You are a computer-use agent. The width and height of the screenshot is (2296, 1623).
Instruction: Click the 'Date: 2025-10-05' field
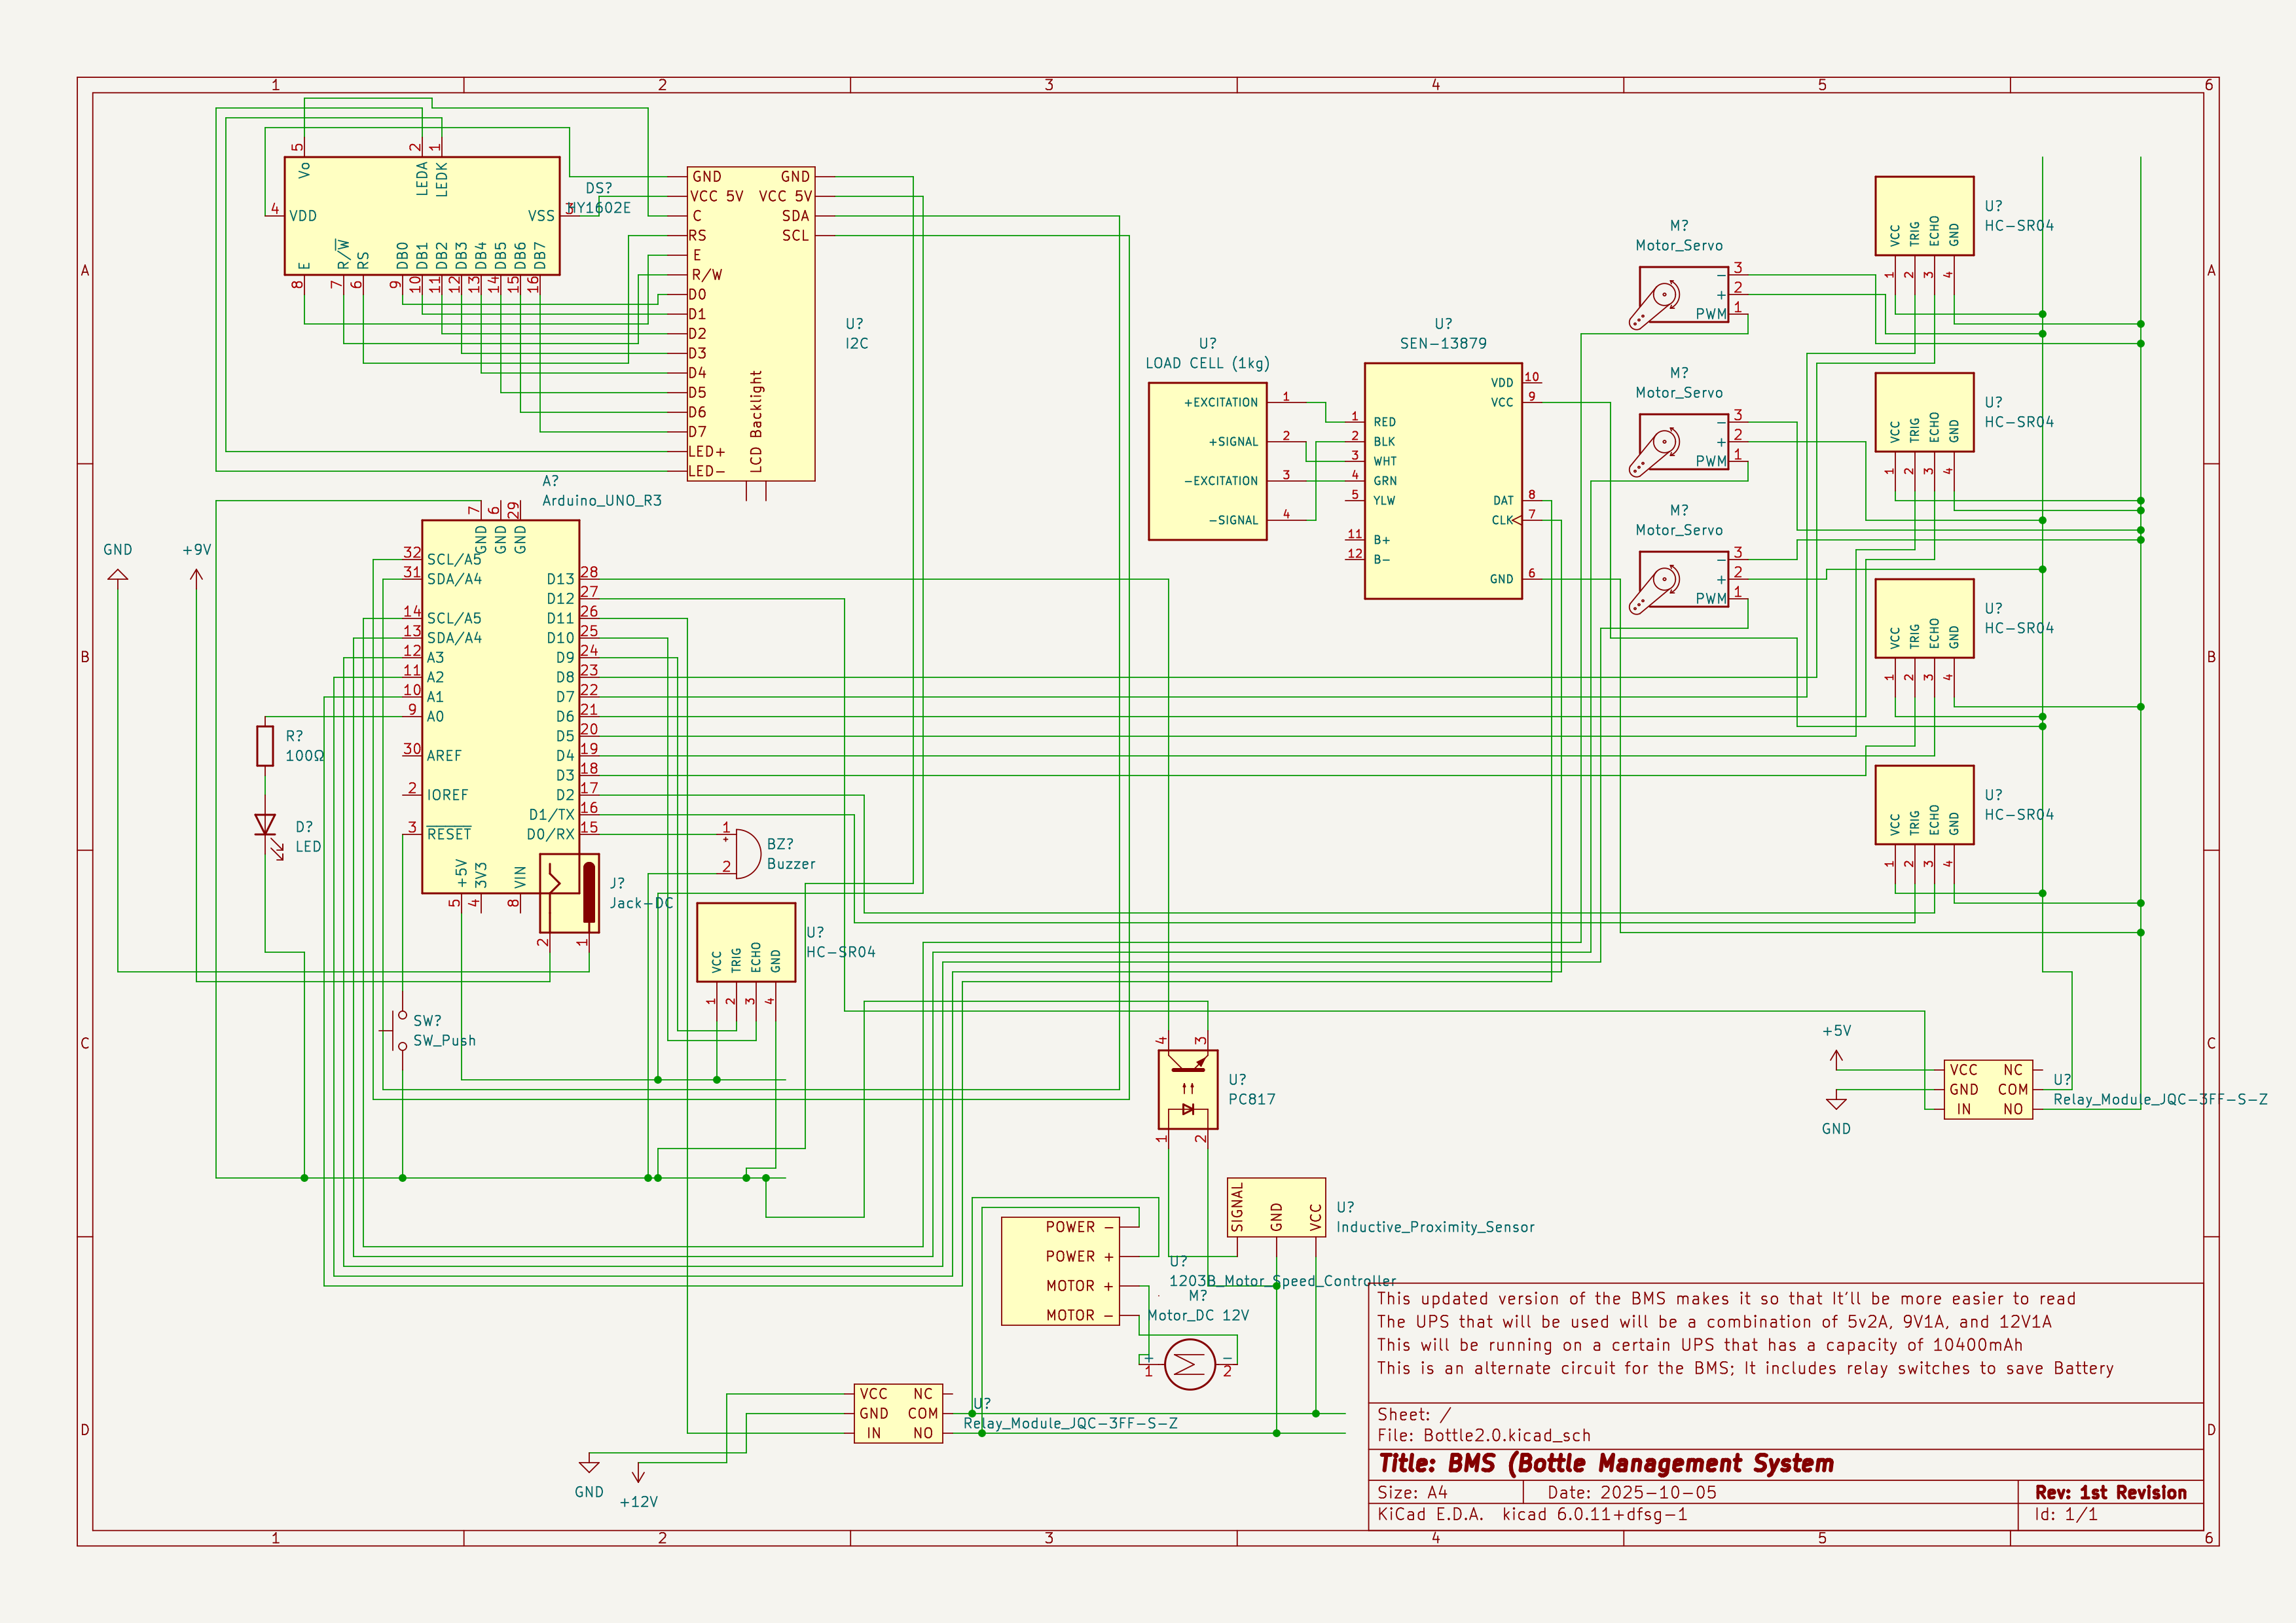(x=1632, y=1492)
